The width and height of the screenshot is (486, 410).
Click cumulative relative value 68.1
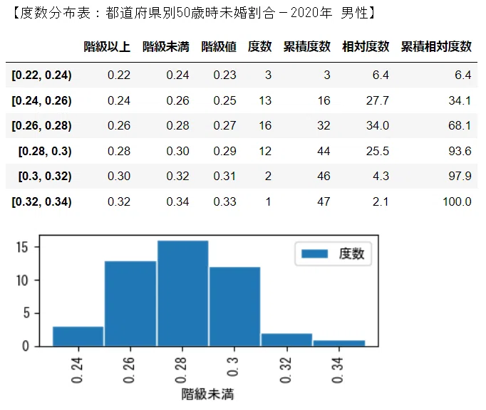(460, 125)
